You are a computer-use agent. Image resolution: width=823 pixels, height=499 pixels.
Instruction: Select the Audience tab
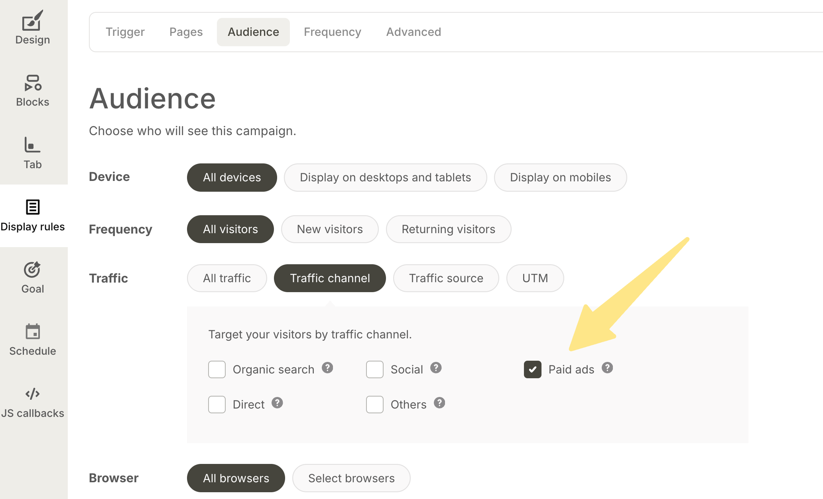point(253,32)
